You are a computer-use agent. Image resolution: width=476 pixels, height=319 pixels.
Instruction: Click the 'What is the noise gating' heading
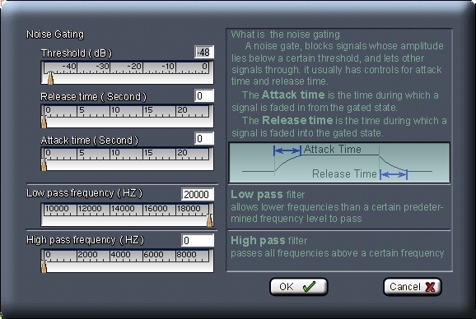point(286,35)
